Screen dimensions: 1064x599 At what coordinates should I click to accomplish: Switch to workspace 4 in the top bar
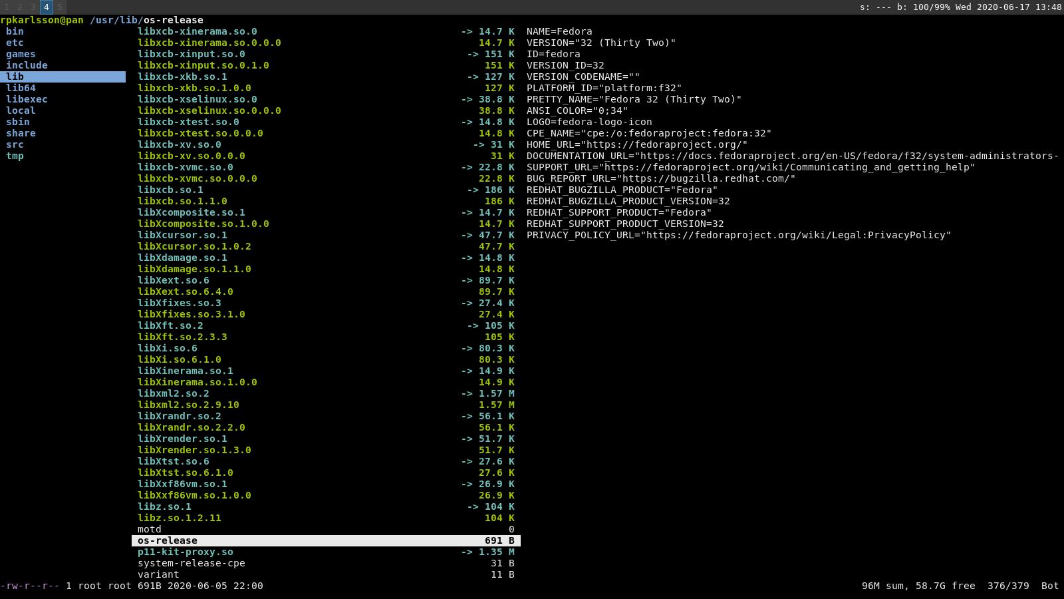47,7
